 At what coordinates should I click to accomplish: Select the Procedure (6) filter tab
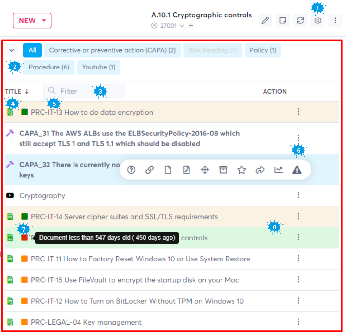pyautogui.click(x=49, y=67)
